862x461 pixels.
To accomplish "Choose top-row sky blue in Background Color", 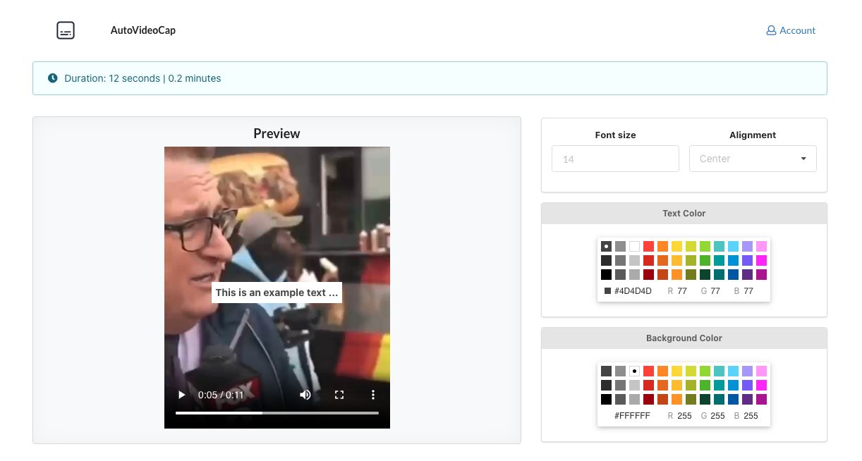I will 733,371.
